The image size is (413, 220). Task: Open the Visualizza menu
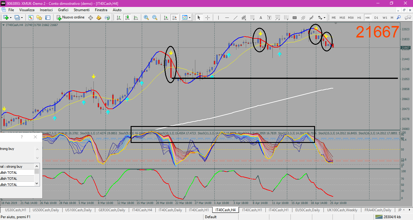point(27,10)
